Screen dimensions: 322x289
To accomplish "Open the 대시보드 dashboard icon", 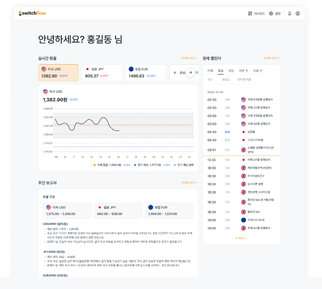I will pyautogui.click(x=250, y=13).
